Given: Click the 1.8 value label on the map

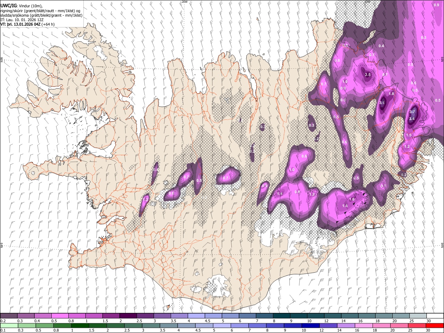Looking at the screenshot, I should coord(392,94).
